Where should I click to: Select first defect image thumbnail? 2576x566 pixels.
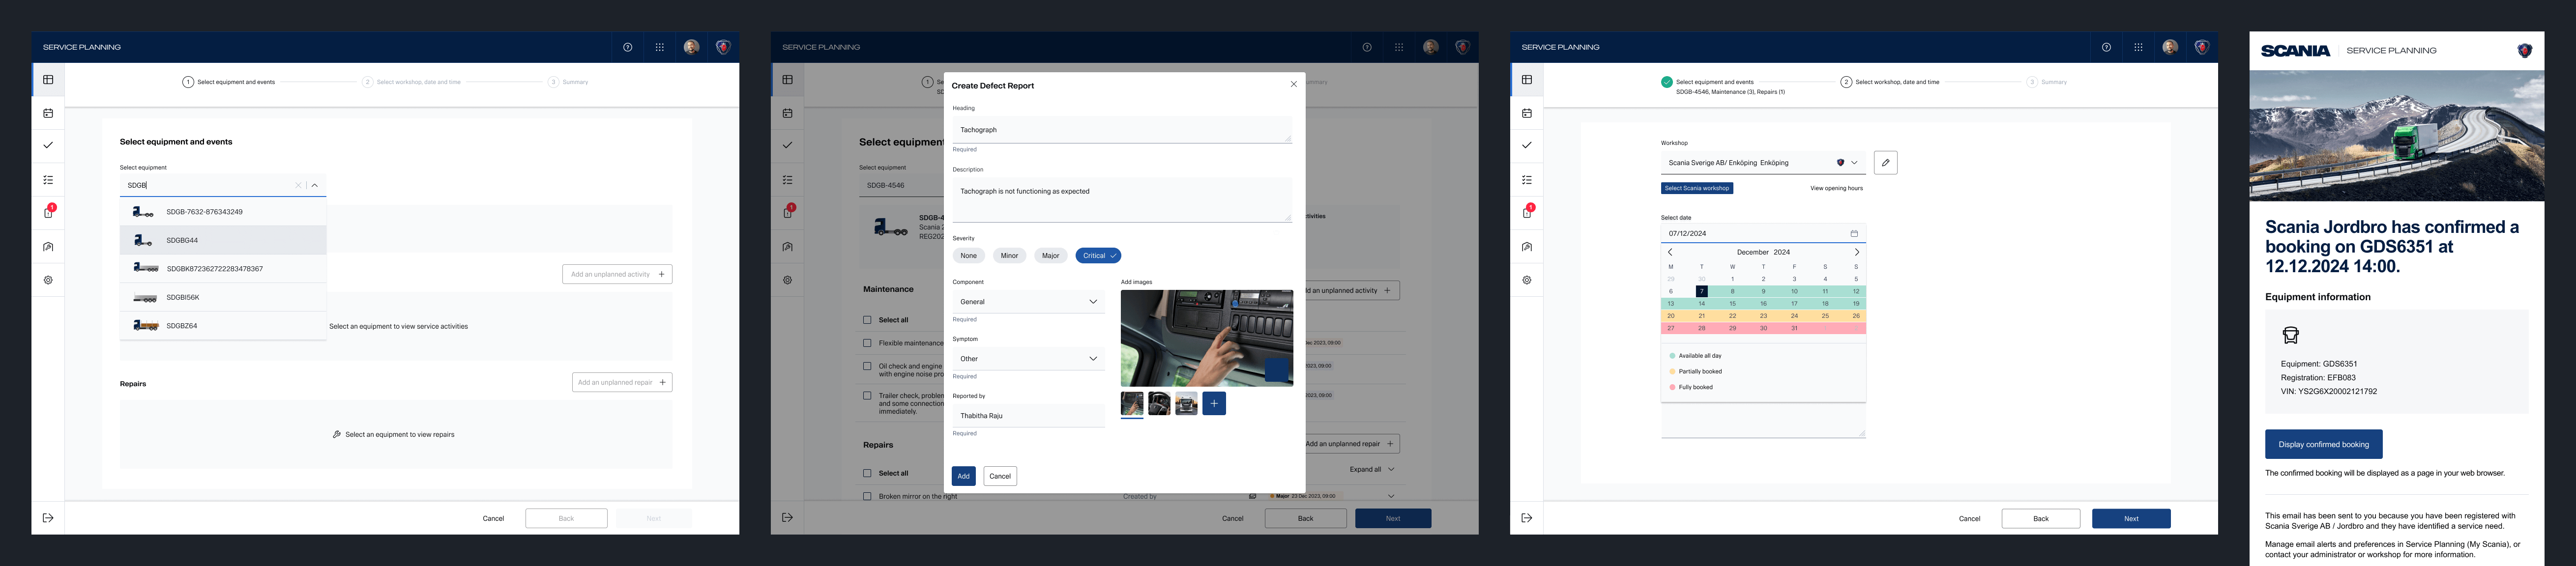click(1132, 403)
